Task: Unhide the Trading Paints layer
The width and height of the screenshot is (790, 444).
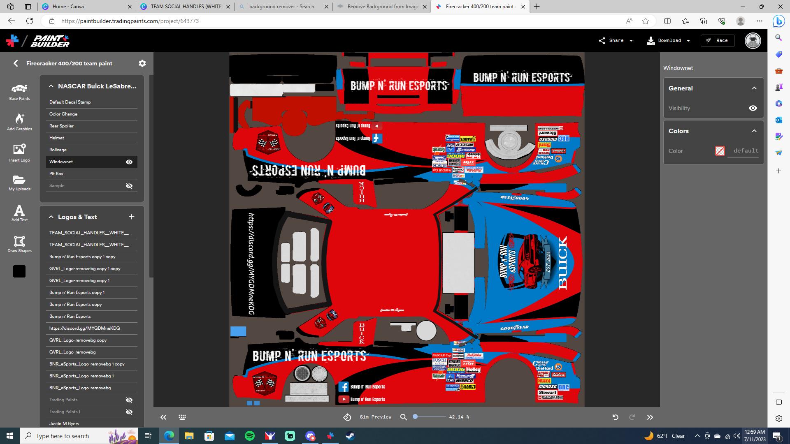Action: 129,400
